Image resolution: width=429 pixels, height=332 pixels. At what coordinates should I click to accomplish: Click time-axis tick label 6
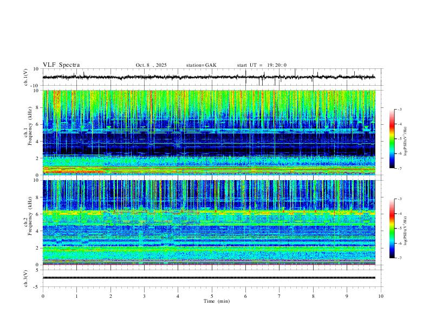(x=246, y=296)
